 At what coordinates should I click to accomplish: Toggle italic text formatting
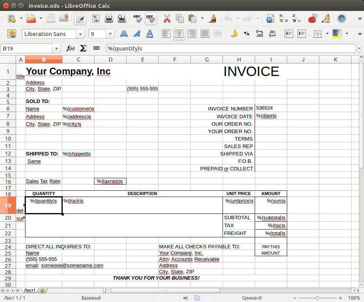click(137, 34)
